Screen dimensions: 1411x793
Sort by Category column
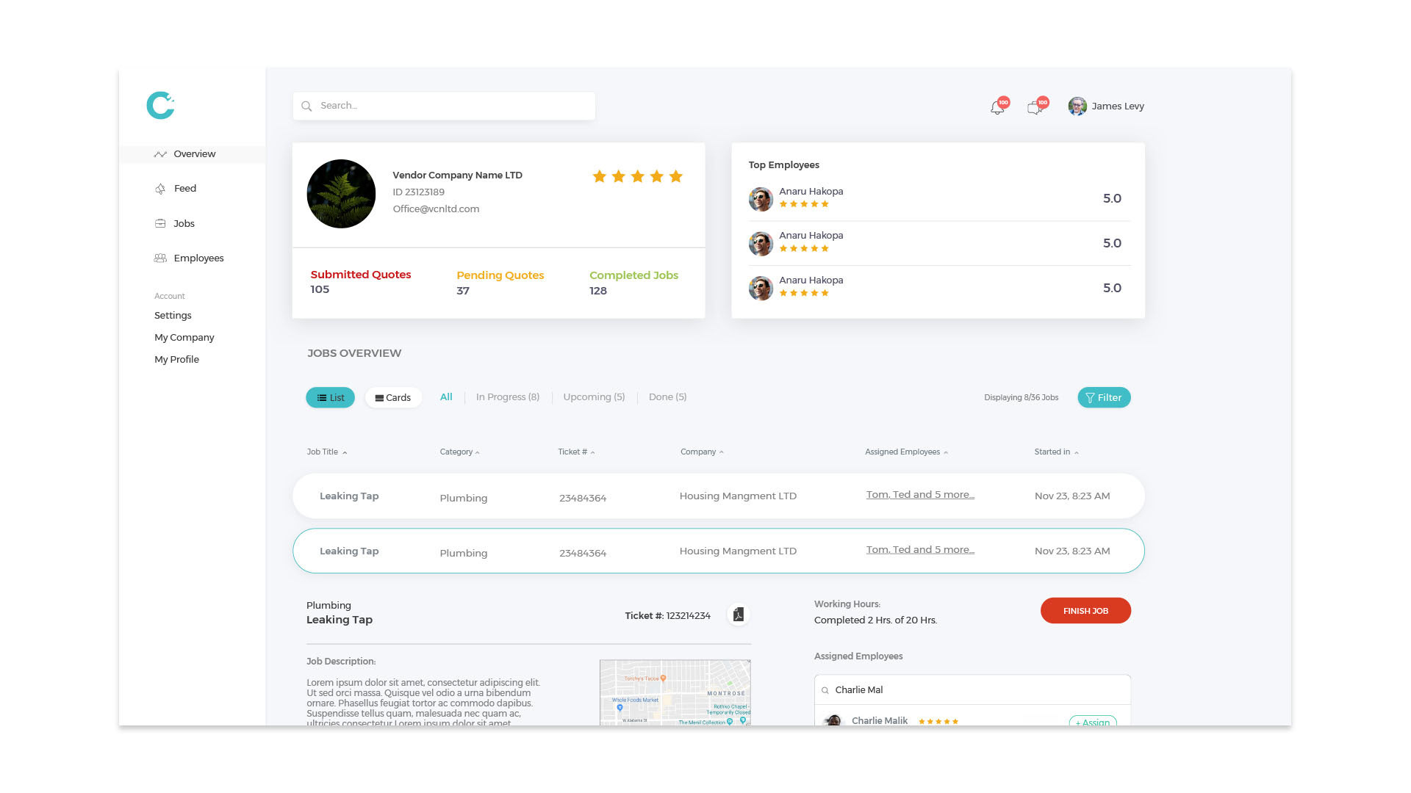(x=459, y=452)
